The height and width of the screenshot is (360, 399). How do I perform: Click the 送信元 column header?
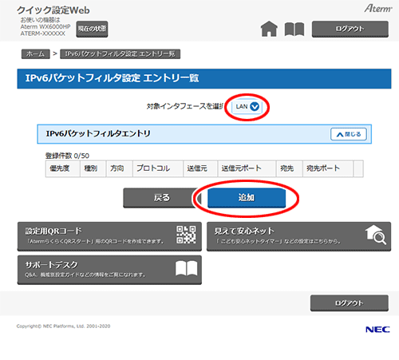[200, 168]
